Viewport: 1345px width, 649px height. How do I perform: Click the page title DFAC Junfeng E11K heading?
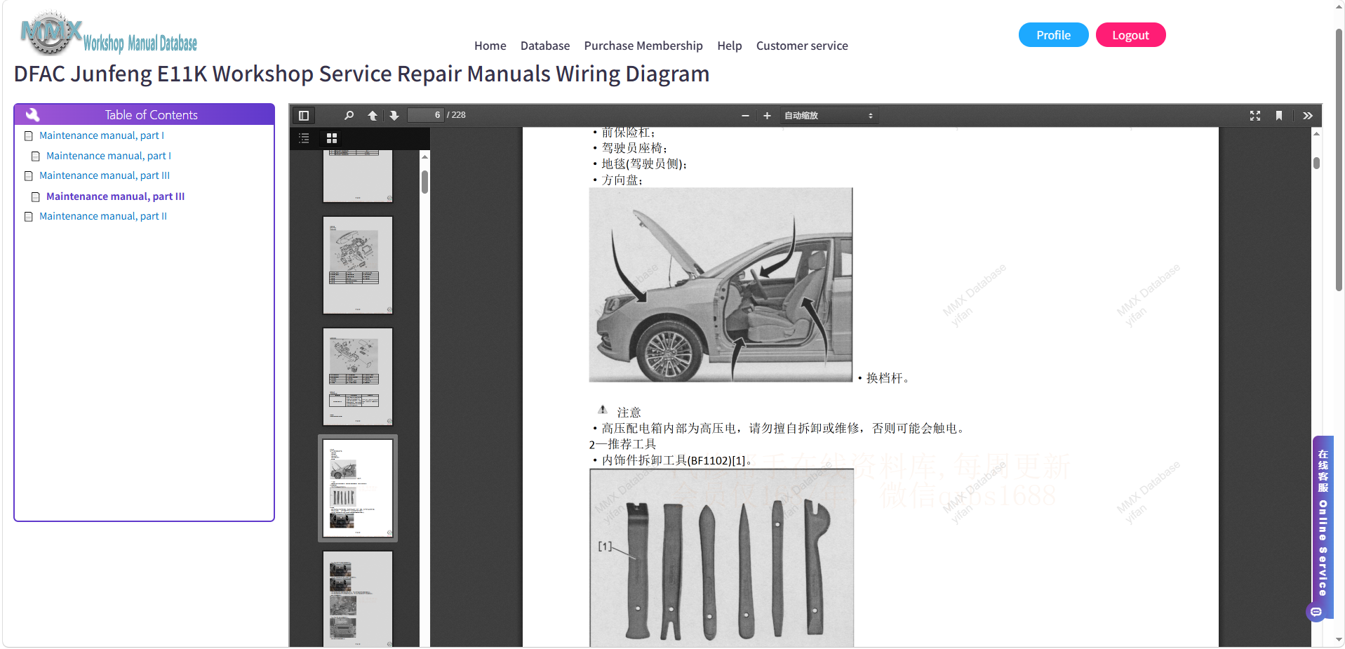point(361,74)
